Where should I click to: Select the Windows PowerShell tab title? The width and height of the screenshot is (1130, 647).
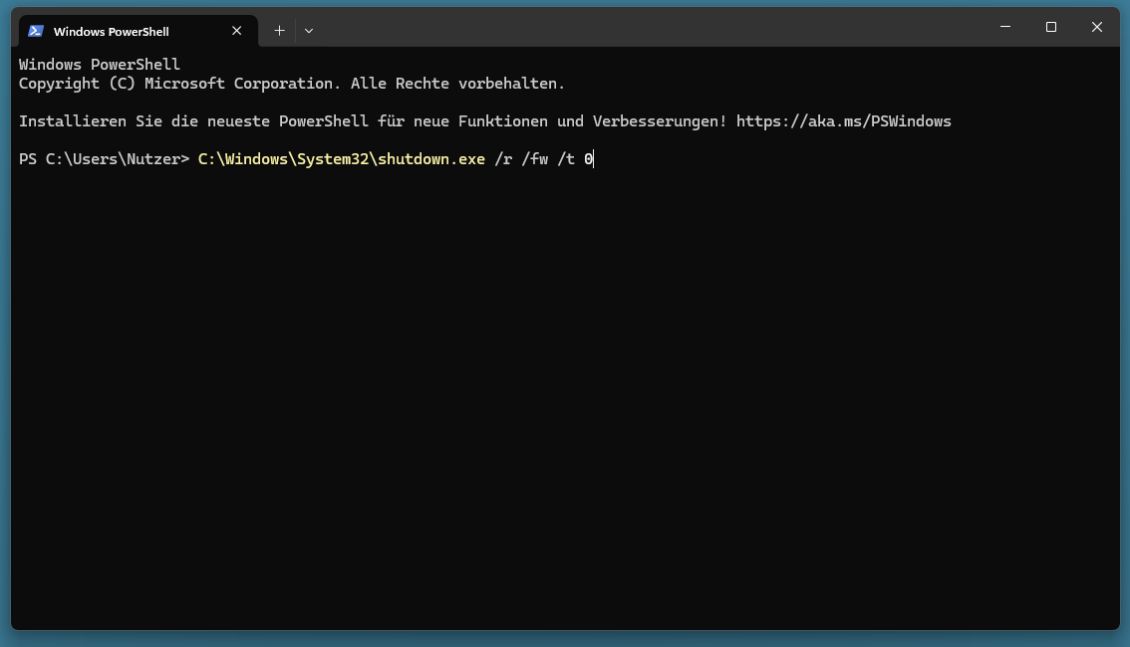tap(111, 32)
